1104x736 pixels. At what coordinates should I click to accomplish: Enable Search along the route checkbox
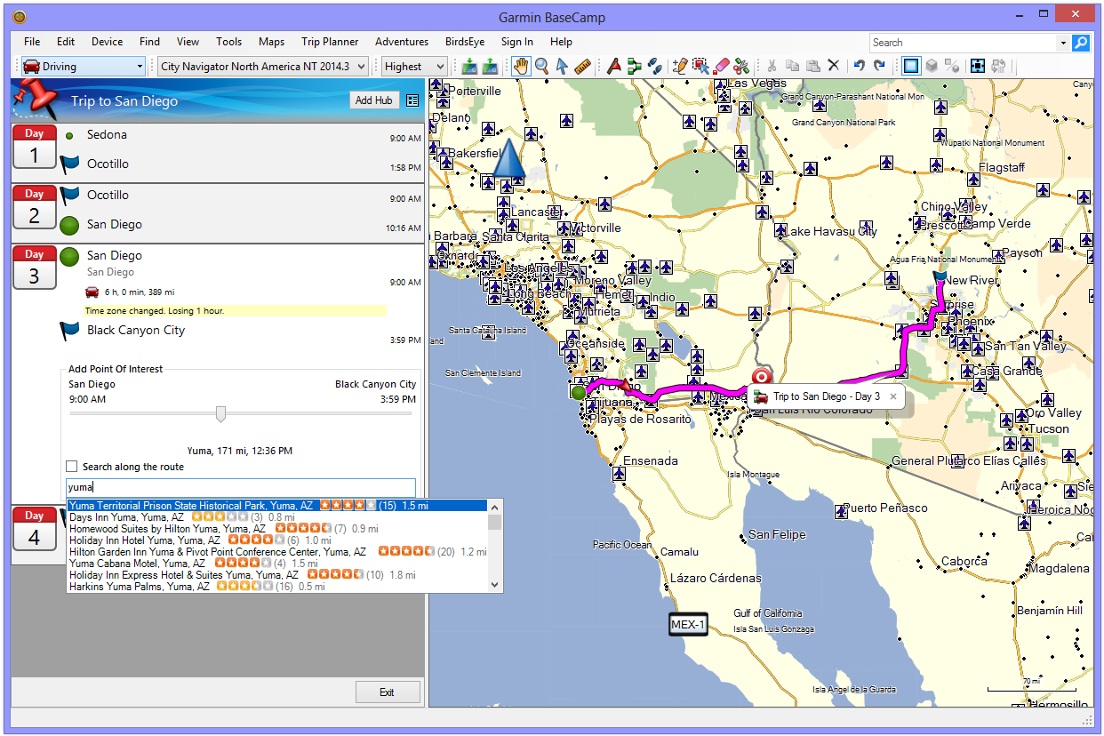(72, 467)
